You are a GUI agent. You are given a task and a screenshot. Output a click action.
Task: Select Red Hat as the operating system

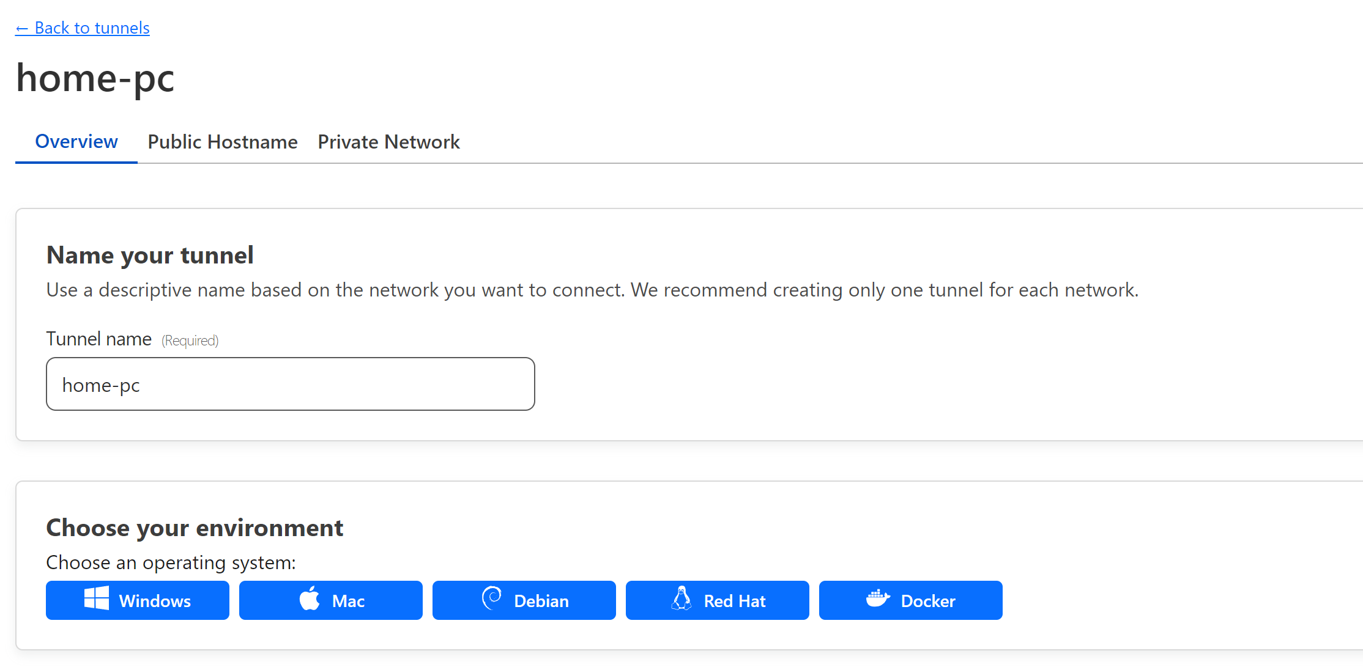(x=718, y=600)
